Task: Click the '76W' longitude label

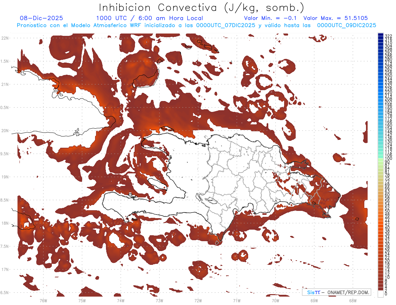Action: coord(43,300)
